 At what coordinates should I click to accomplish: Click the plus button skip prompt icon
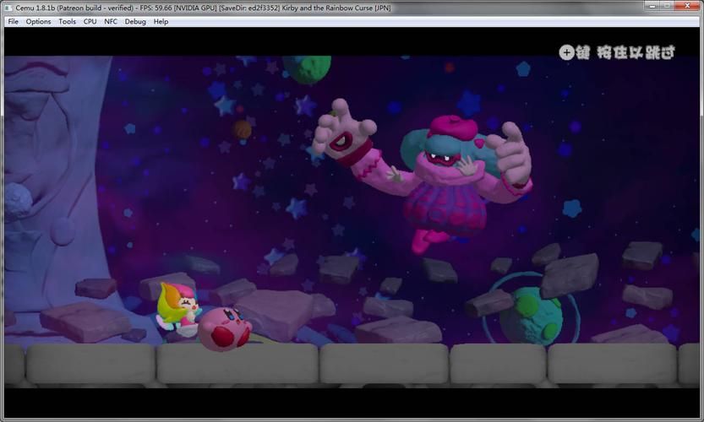566,52
